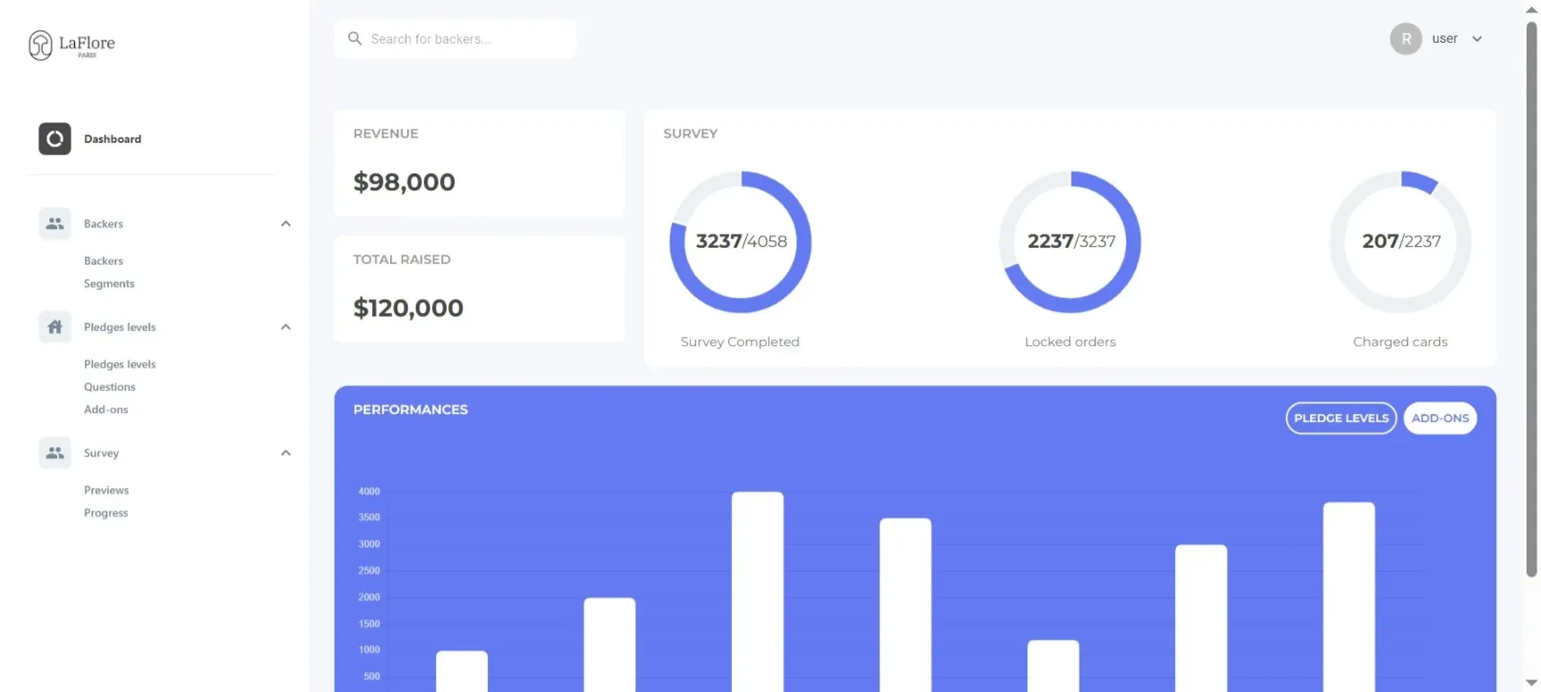
Task: Click the 4000 y-axis label
Action: pos(369,492)
